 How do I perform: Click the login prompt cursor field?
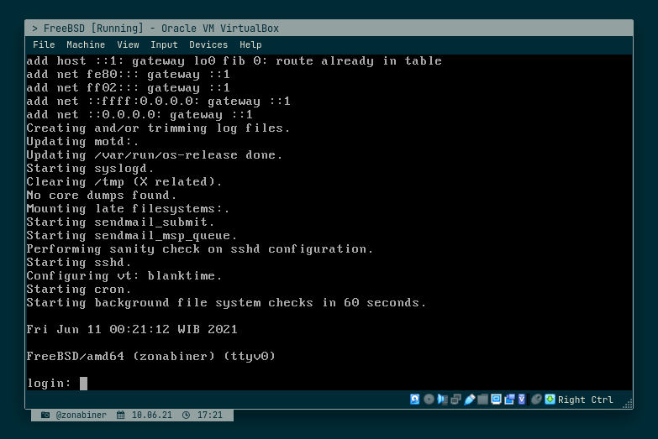(x=83, y=384)
